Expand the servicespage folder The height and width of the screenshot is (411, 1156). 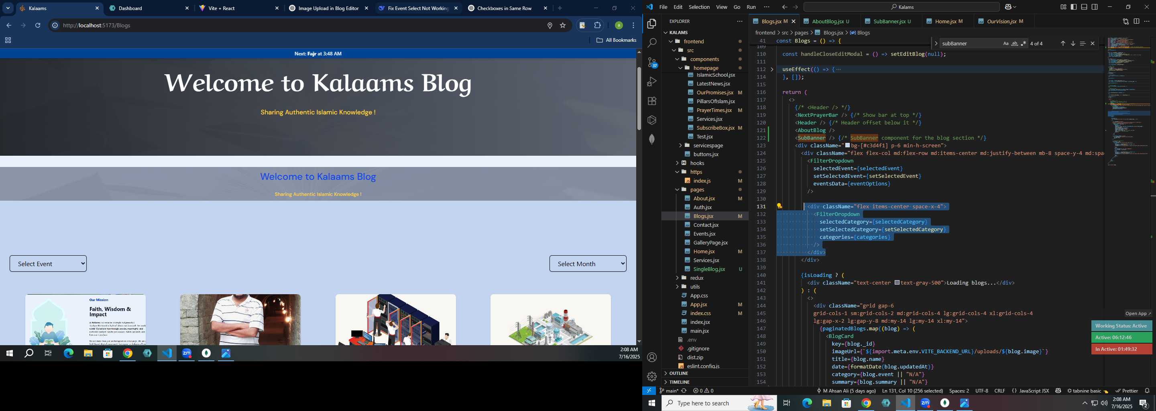click(708, 145)
